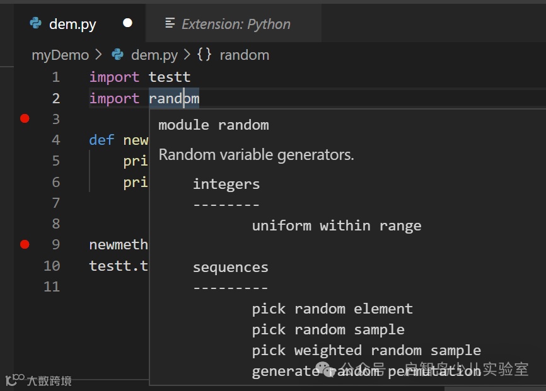The width and height of the screenshot is (546, 391).
Task: Click the unsaved-changes dot on the dem.py tab
Action: [127, 23]
